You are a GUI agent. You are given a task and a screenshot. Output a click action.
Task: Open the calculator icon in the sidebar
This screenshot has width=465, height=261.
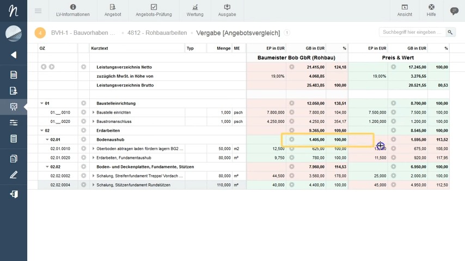[14, 139]
